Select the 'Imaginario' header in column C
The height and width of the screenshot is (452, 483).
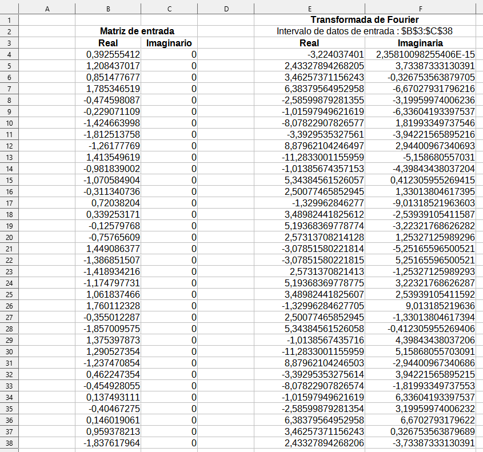(169, 42)
